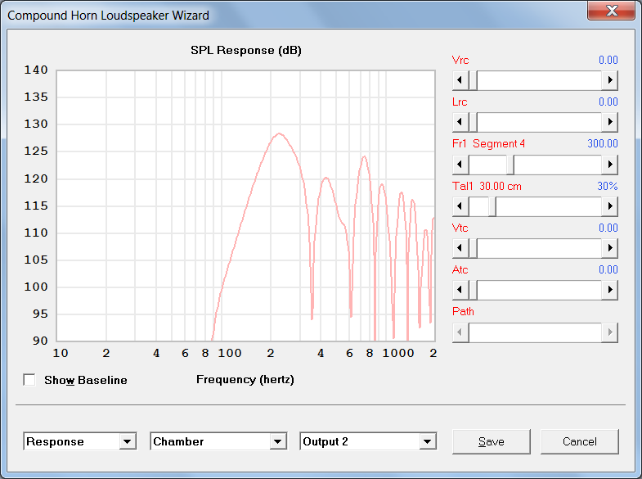The height and width of the screenshot is (479, 642).
Task: Increase Fr1 Segment 4 with right arrow
Action: (x=609, y=165)
